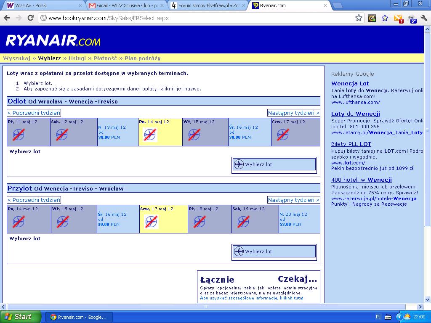
Task: Click the Ryanair.com logo
Action: click(53, 40)
